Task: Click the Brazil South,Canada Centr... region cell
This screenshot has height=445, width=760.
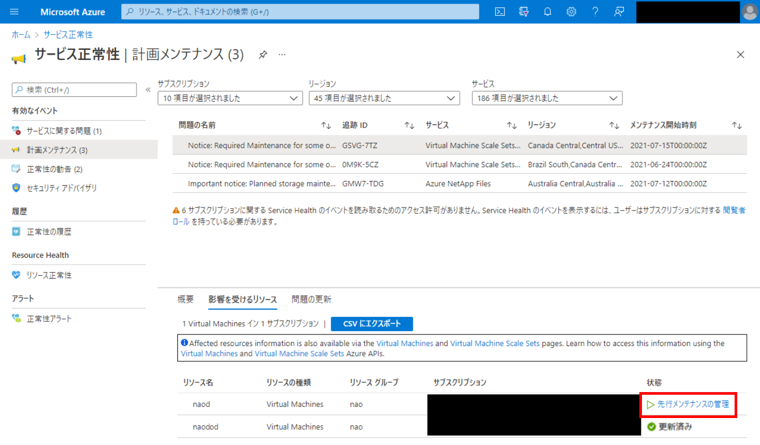Action: click(575, 165)
